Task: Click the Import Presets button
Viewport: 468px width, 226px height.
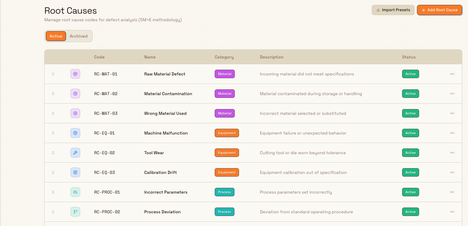Action: click(393, 10)
